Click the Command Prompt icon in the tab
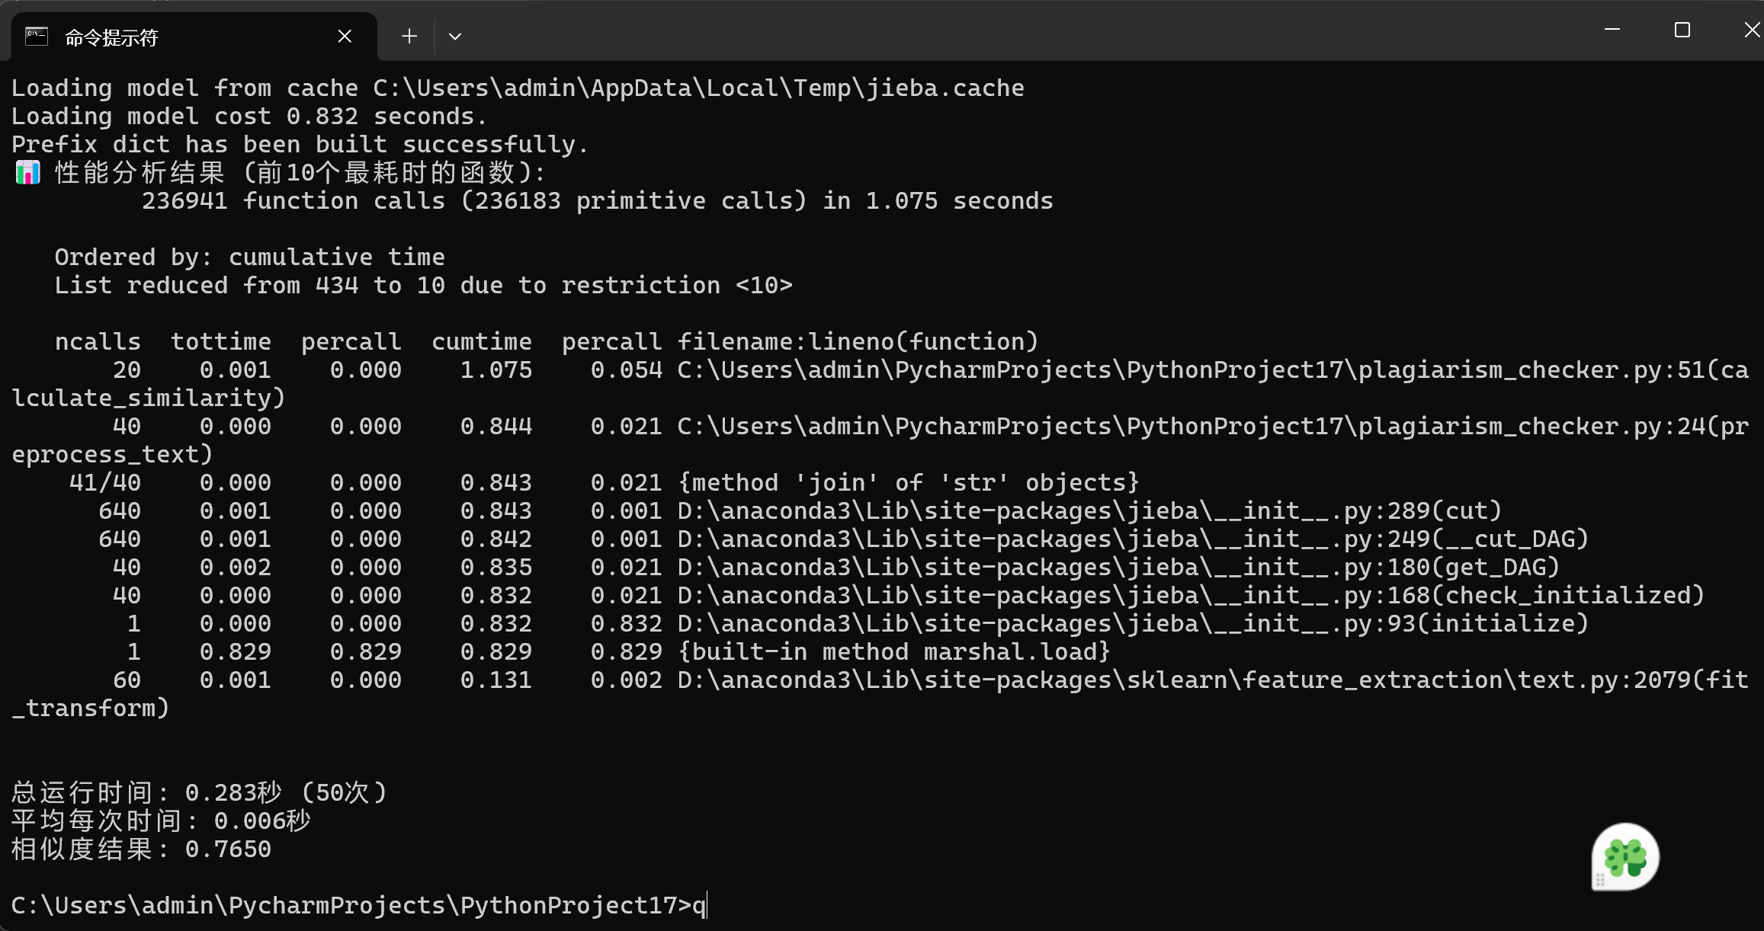The width and height of the screenshot is (1764, 931). pyautogui.click(x=37, y=36)
